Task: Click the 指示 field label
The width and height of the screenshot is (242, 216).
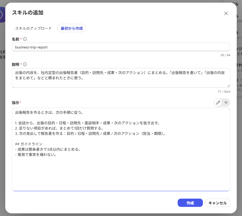Action: click(16, 102)
